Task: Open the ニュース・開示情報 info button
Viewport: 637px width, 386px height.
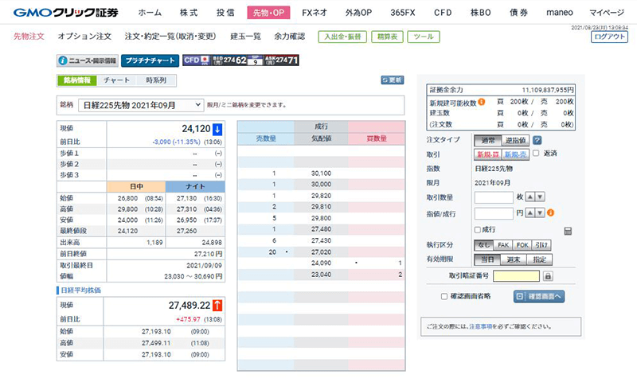Action: coord(88,60)
